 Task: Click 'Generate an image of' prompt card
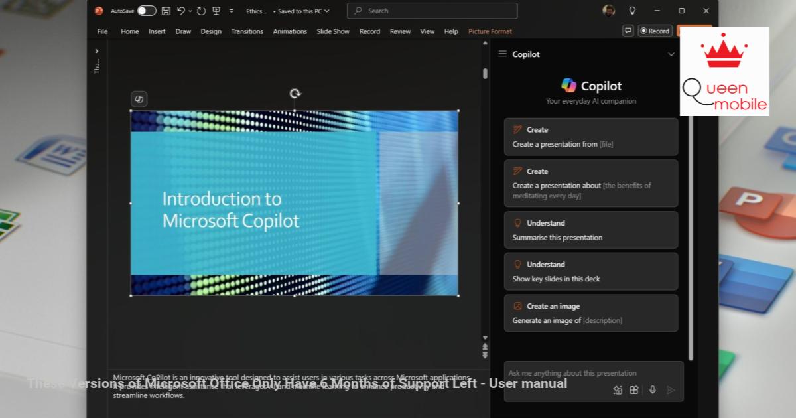click(591, 313)
